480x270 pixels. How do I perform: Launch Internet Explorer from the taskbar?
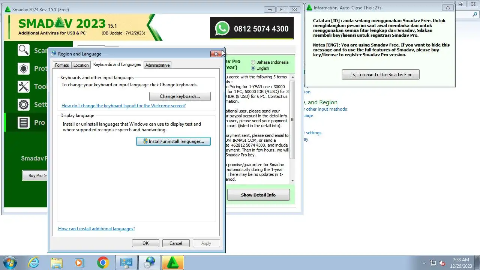pyautogui.click(x=34, y=262)
